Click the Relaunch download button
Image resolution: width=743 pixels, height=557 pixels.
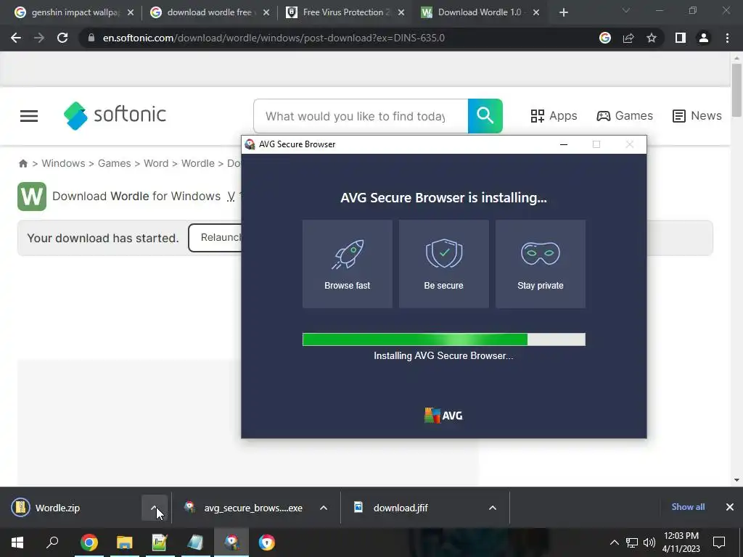pyautogui.click(x=215, y=238)
